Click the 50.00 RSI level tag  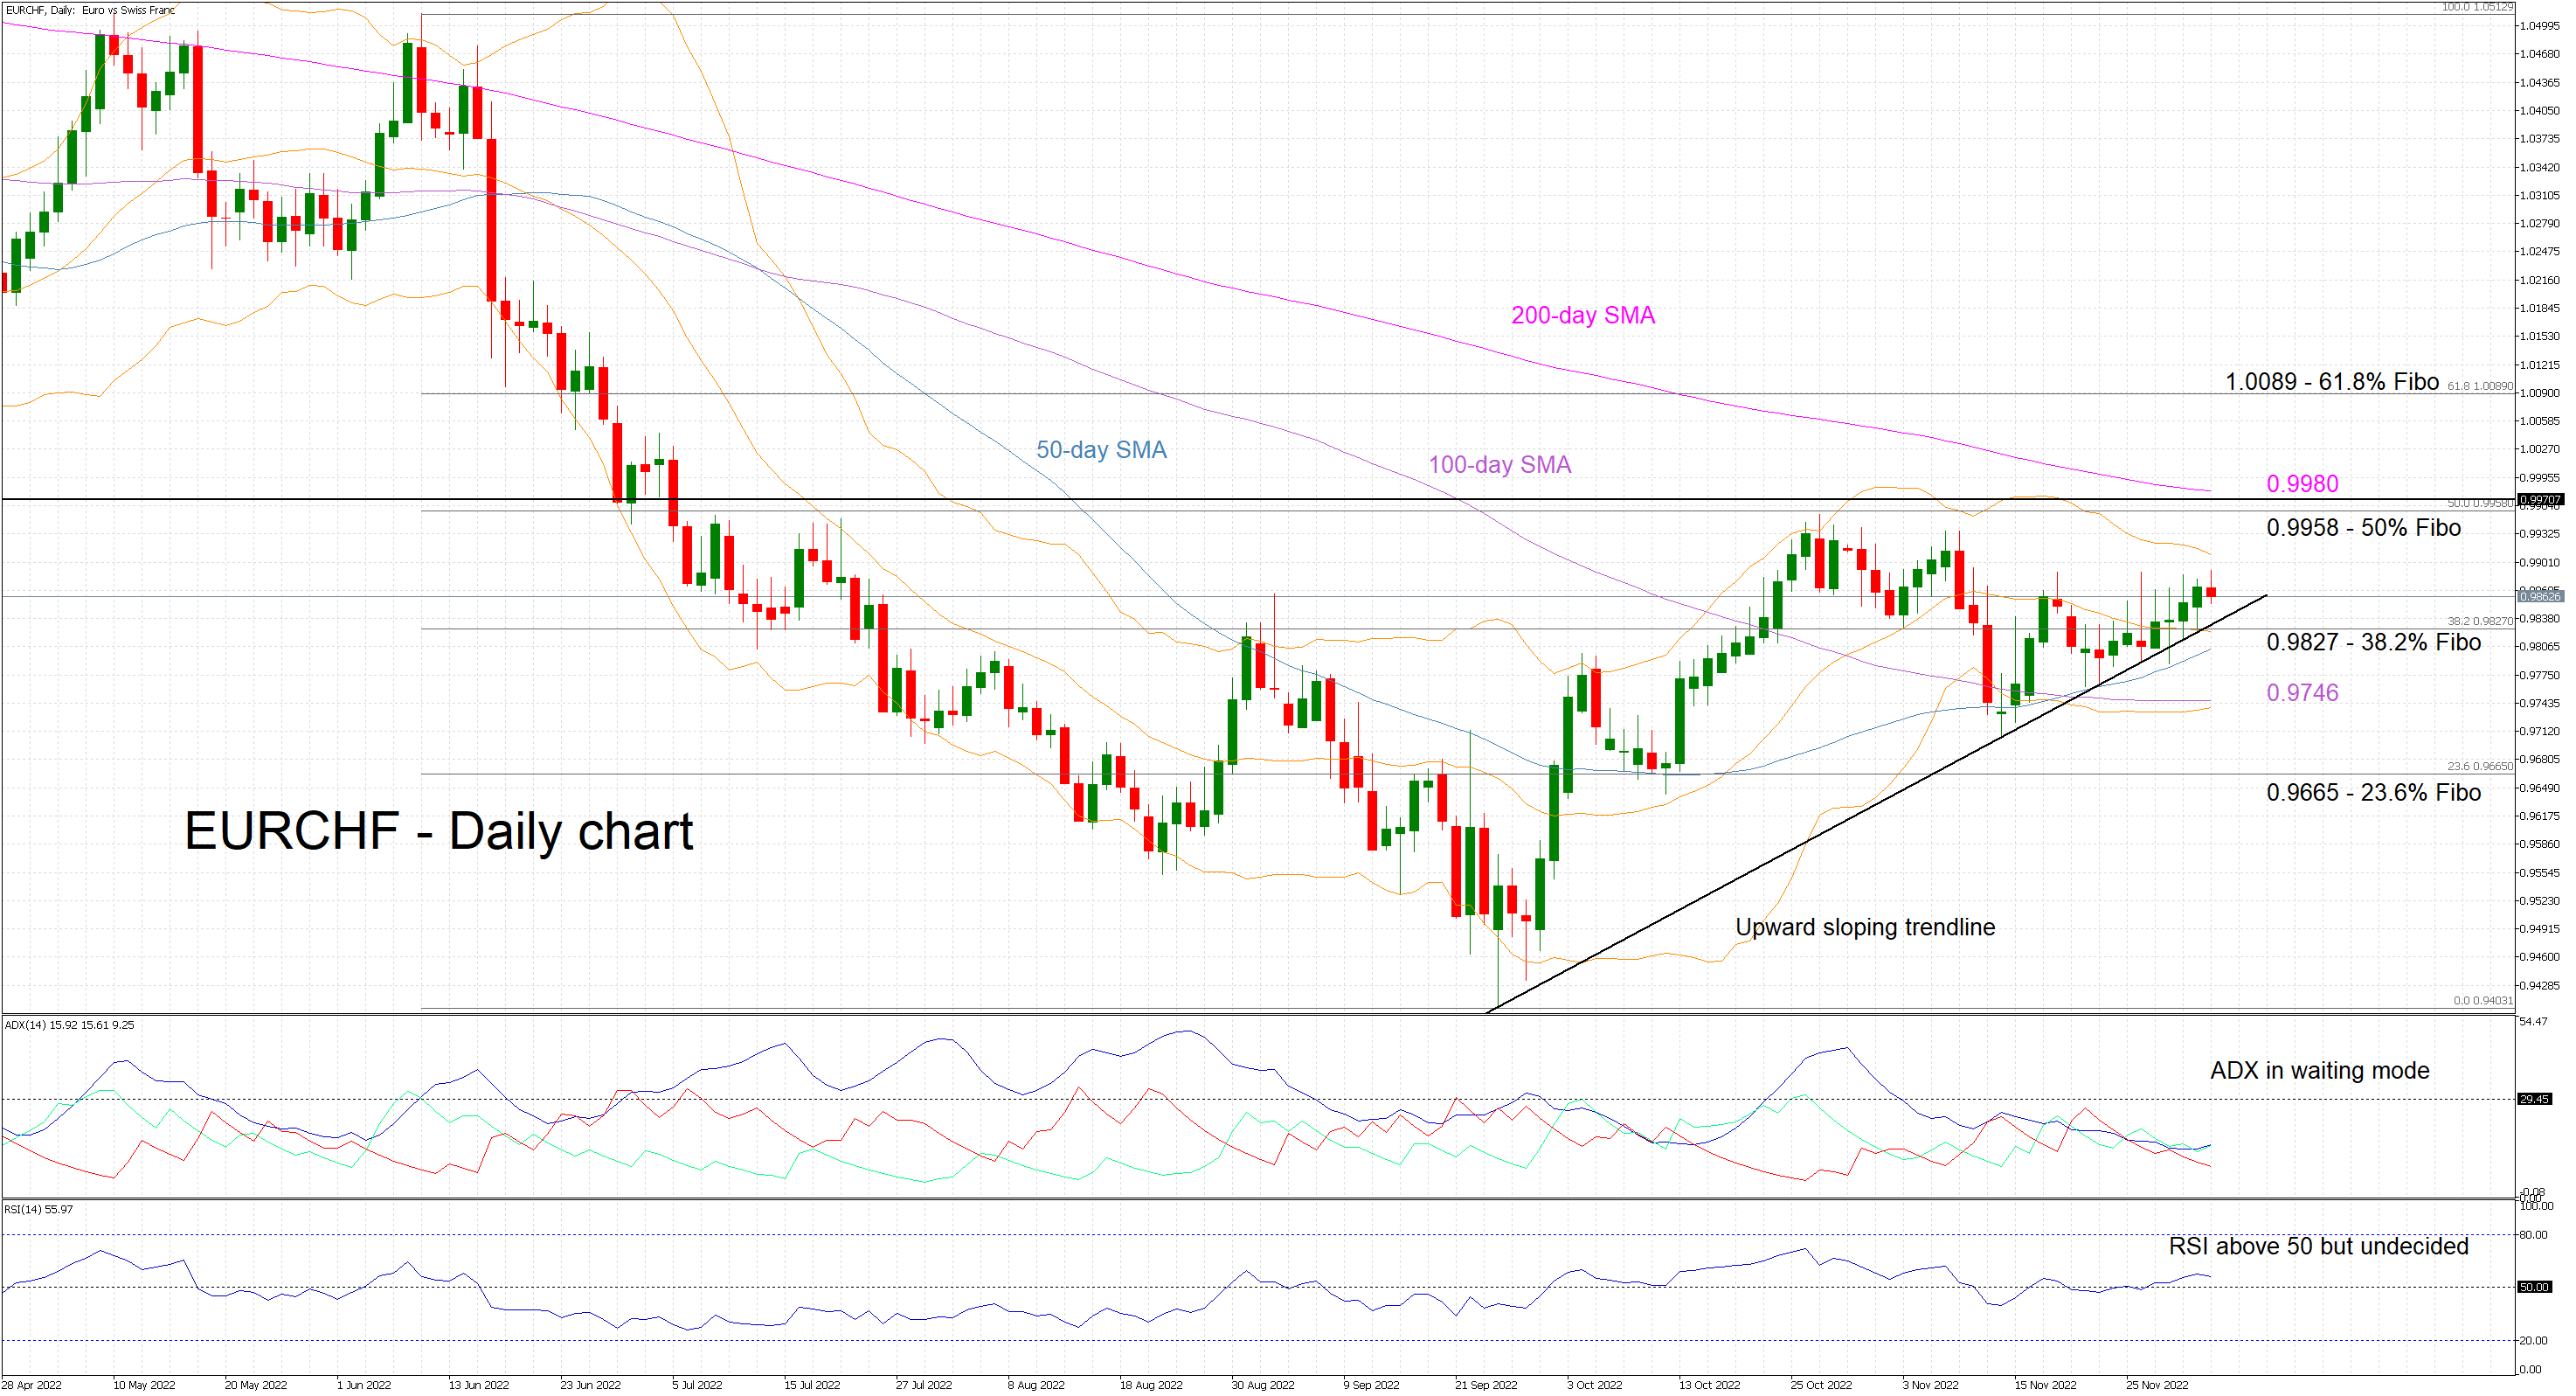coord(2534,1287)
